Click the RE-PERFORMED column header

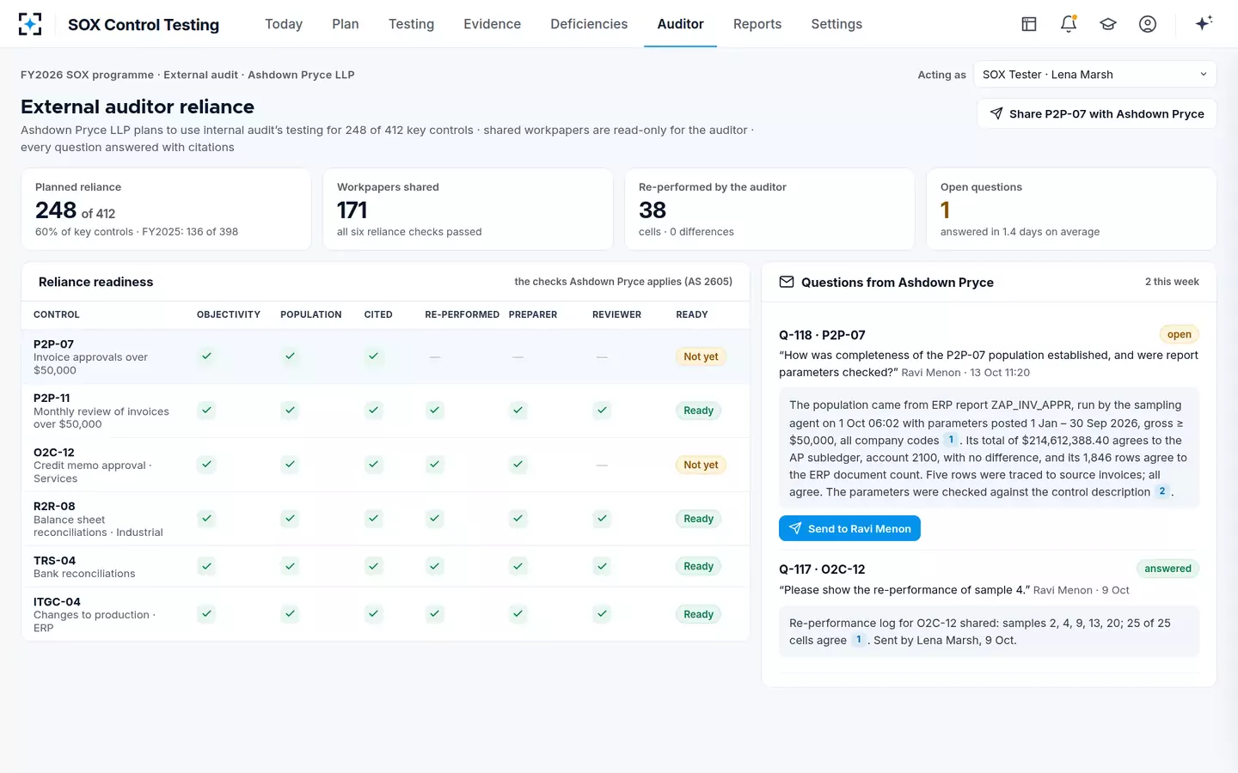click(462, 314)
